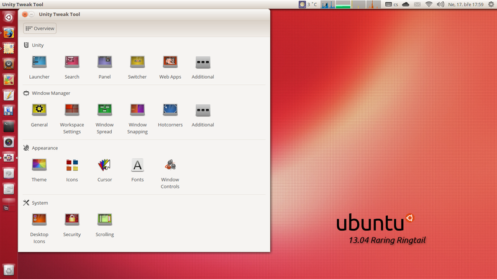
Task: Open the Trash in the dock
Action: coord(9,270)
